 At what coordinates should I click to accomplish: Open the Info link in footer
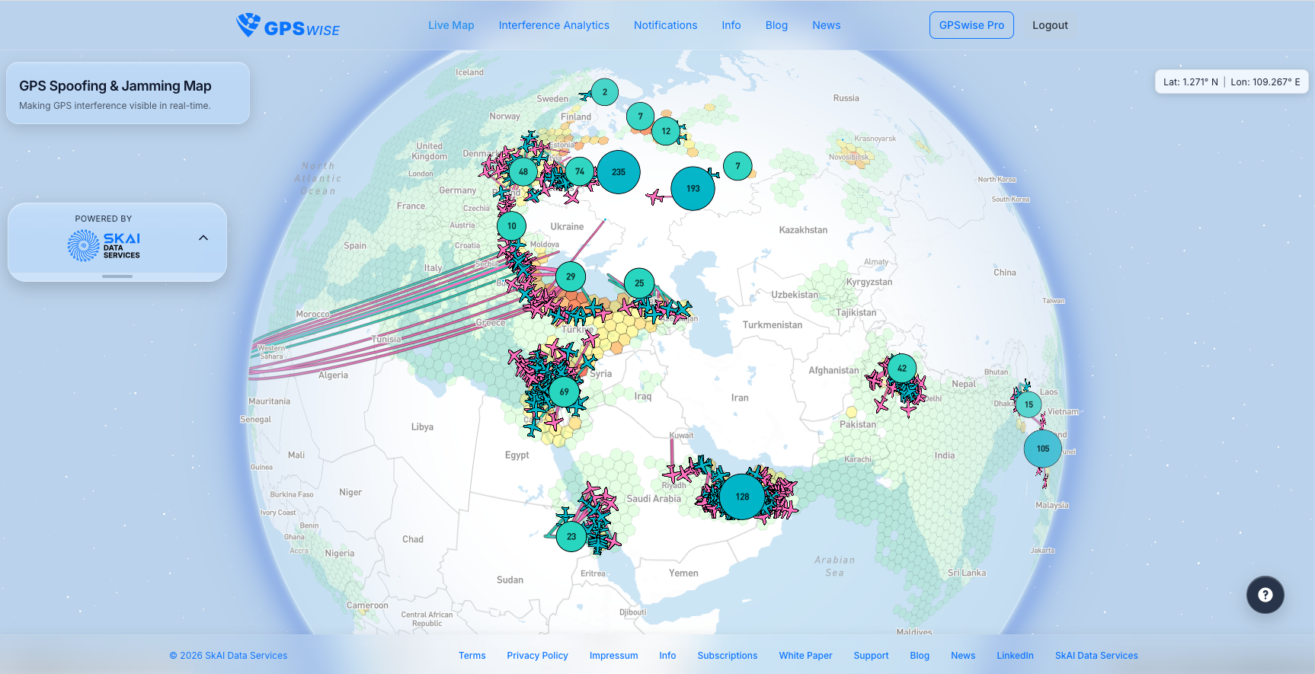(667, 656)
